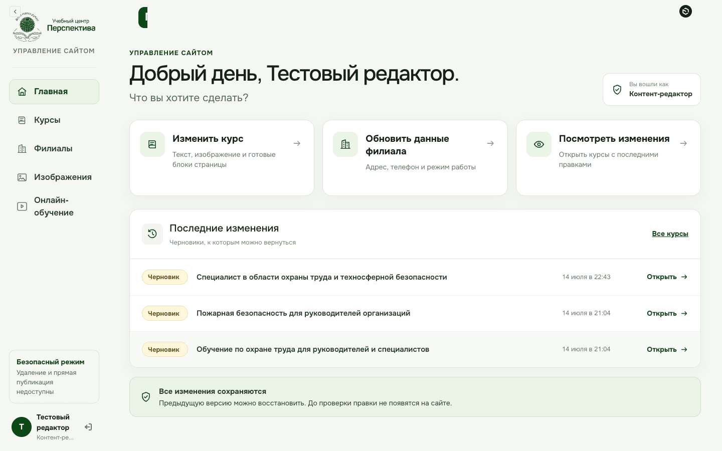Viewport: 722px width, 451px height.
Task: Click the picture icon beside Изображения
Action: (22, 177)
